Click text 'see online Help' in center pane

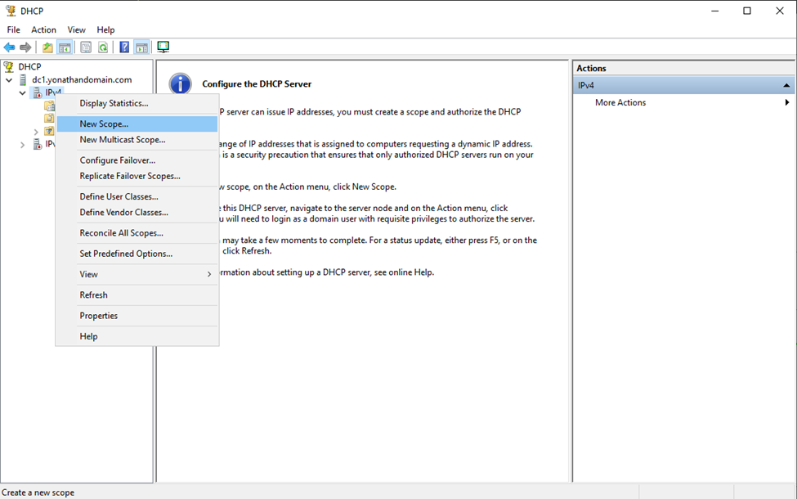(404, 272)
